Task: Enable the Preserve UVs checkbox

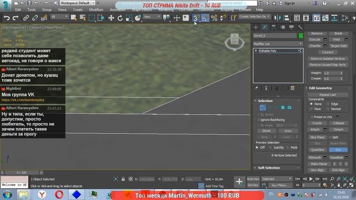Action: coord(312,117)
